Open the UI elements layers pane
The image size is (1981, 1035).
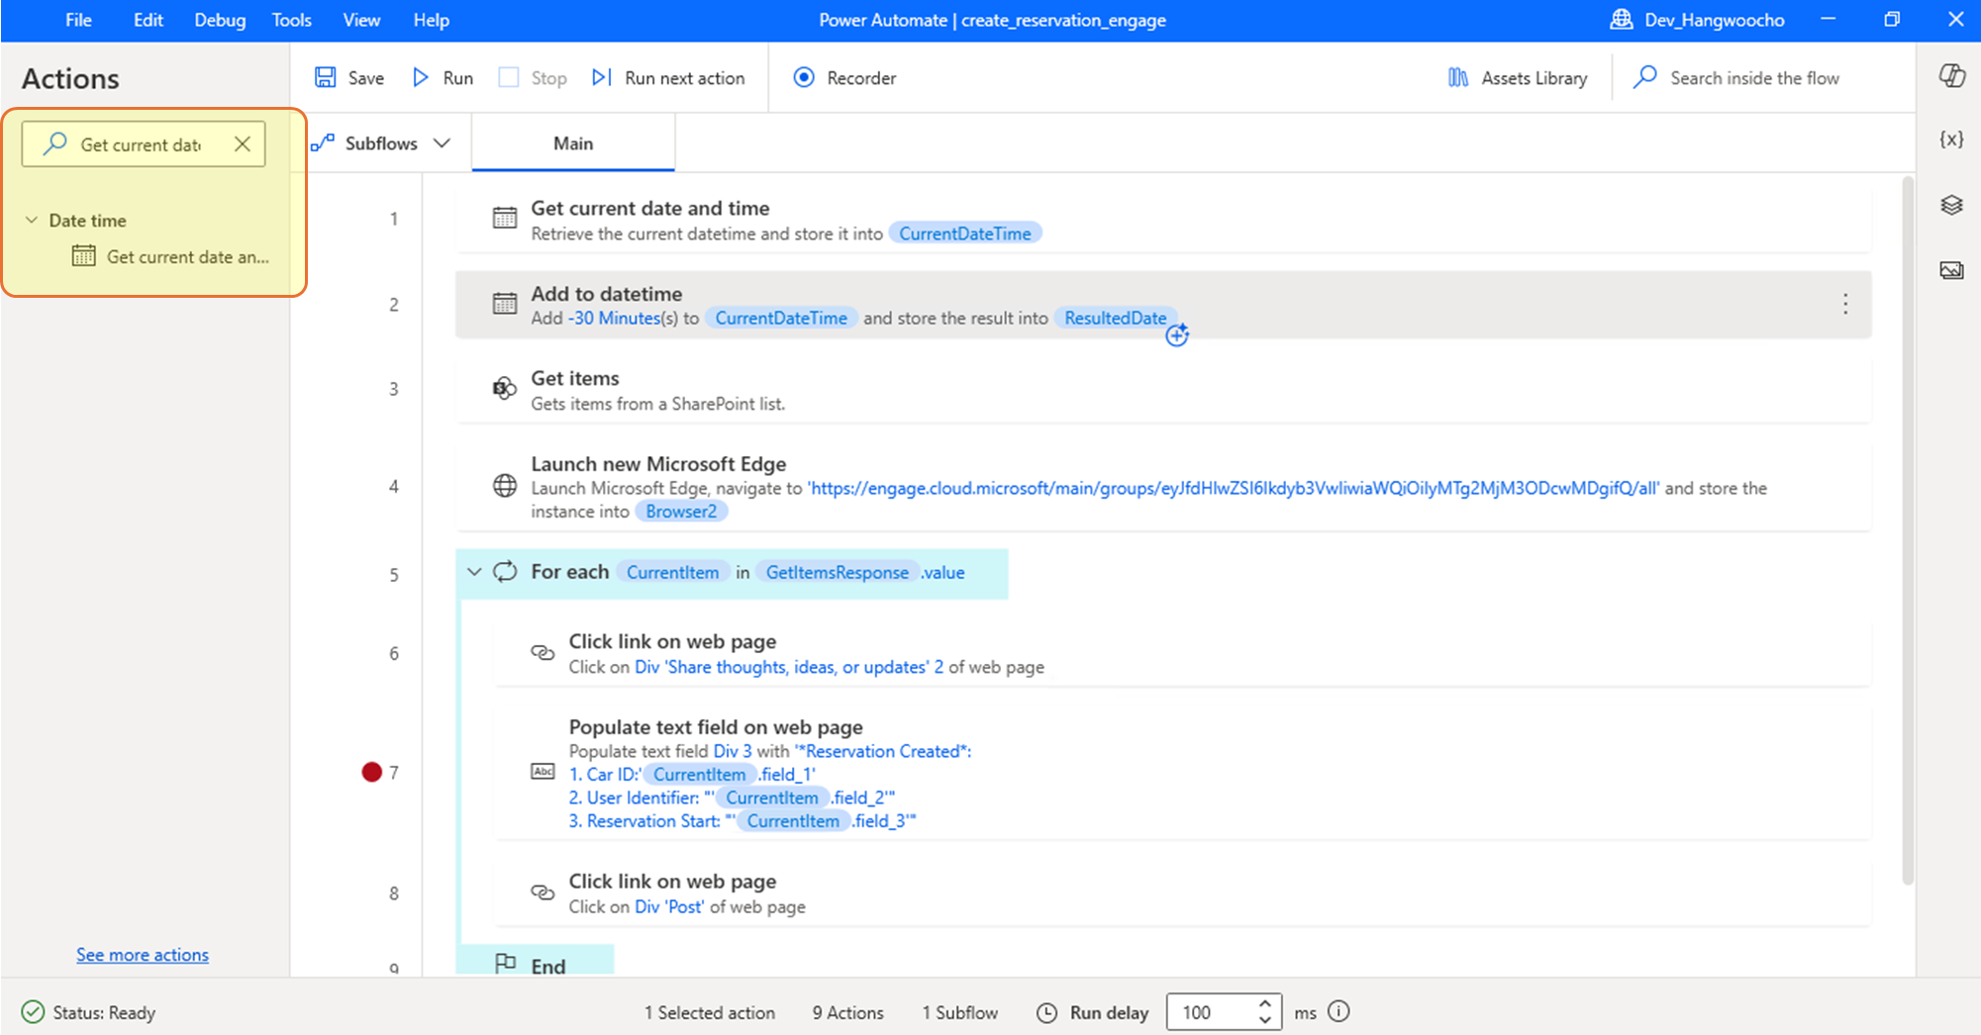(1951, 205)
